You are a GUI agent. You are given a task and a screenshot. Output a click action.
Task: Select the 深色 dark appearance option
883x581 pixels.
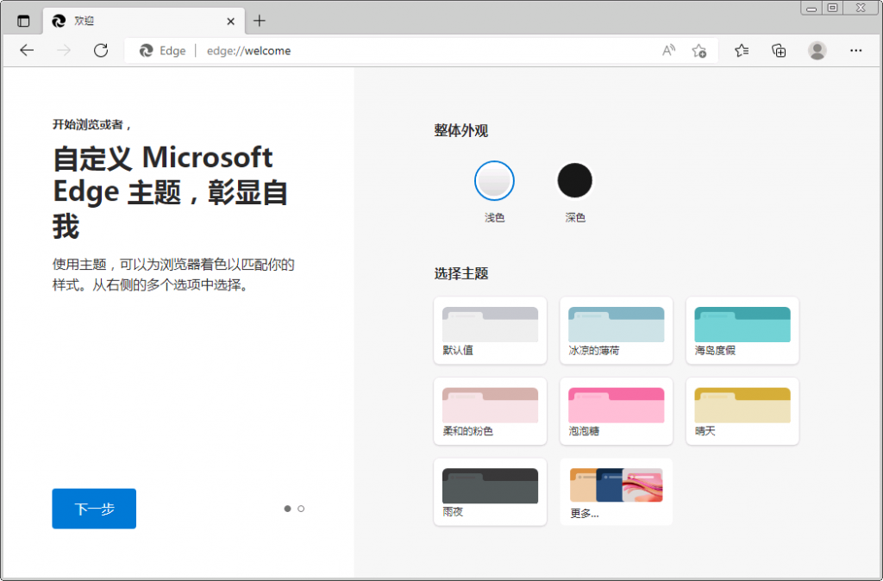click(x=575, y=181)
